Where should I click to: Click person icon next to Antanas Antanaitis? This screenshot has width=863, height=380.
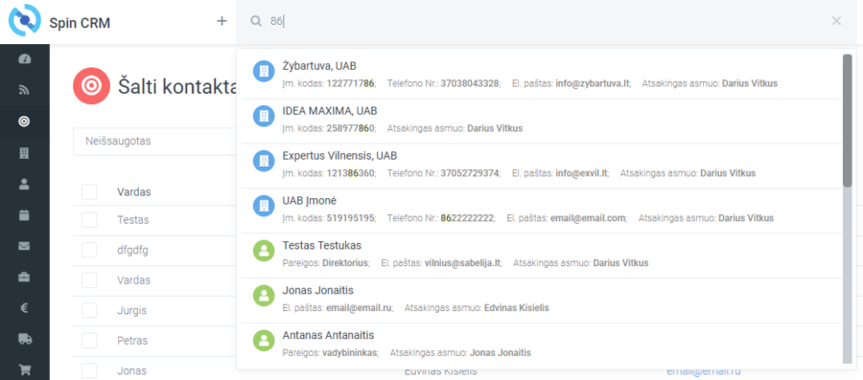[264, 341]
